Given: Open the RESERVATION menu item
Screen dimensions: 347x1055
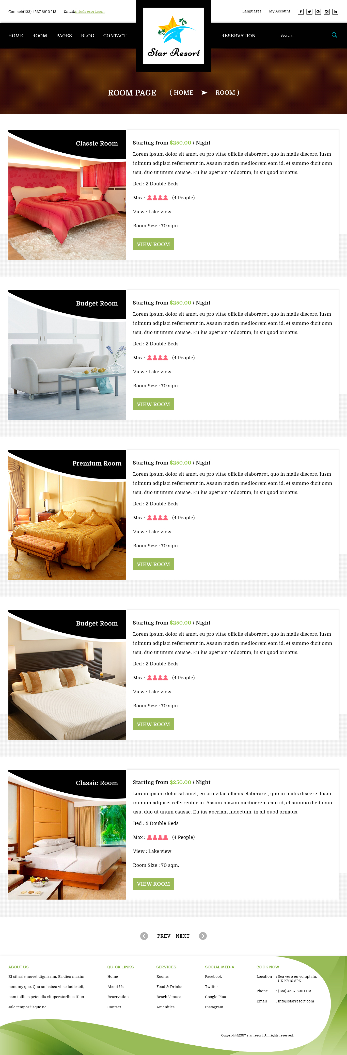Looking at the screenshot, I should 239,36.
